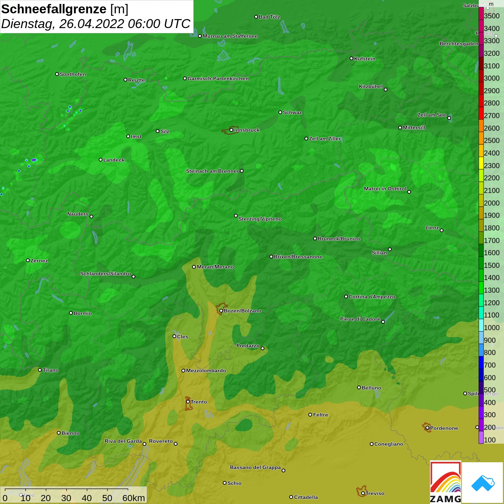The height and width of the screenshot is (504, 504).
Task: Click the Kufstein label
Action: click(x=365, y=59)
